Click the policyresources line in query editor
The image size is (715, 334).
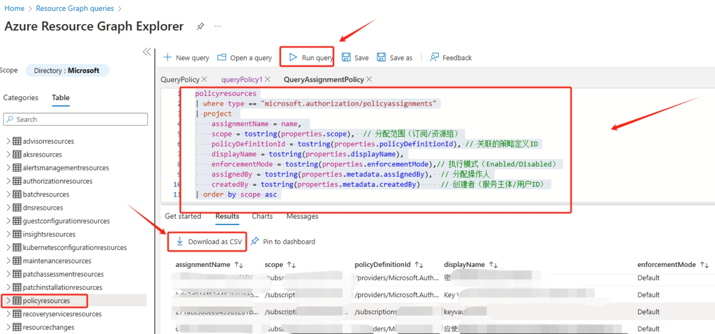coord(226,94)
